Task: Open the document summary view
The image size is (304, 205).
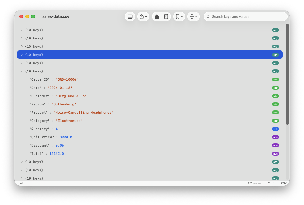Action: pyautogui.click(x=166, y=16)
